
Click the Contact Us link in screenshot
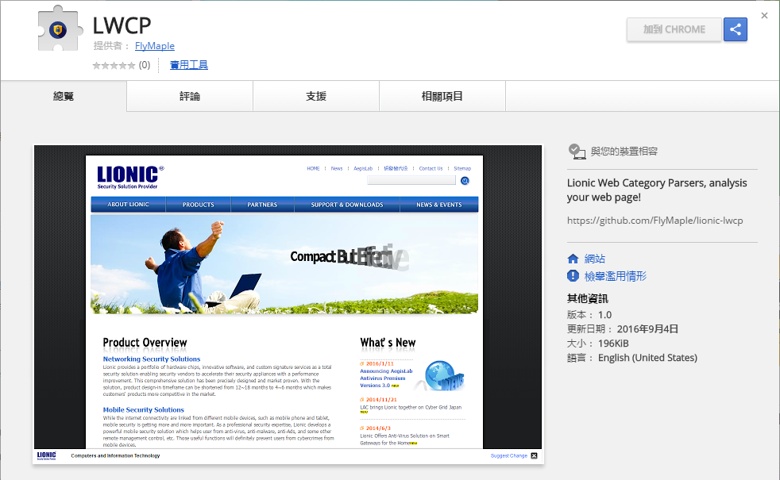[x=431, y=168]
